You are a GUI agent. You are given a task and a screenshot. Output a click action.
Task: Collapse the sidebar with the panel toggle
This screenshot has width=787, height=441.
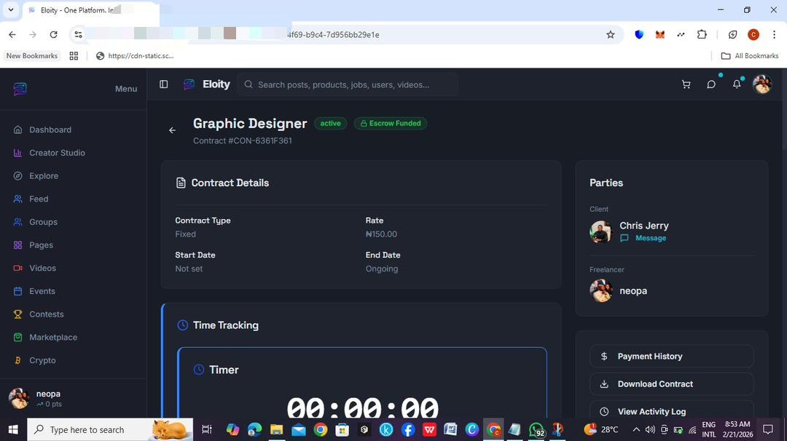[164, 84]
